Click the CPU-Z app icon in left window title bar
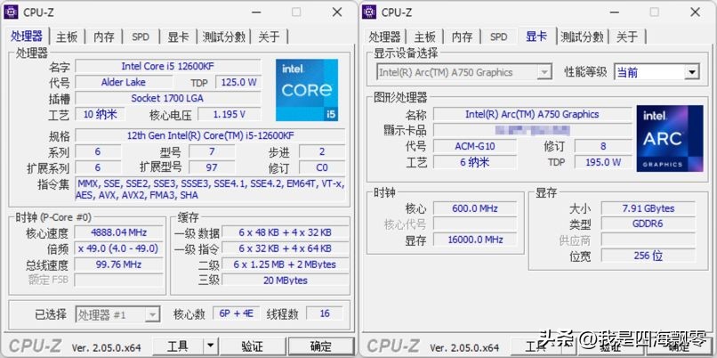The height and width of the screenshot is (358, 717). tap(11, 12)
